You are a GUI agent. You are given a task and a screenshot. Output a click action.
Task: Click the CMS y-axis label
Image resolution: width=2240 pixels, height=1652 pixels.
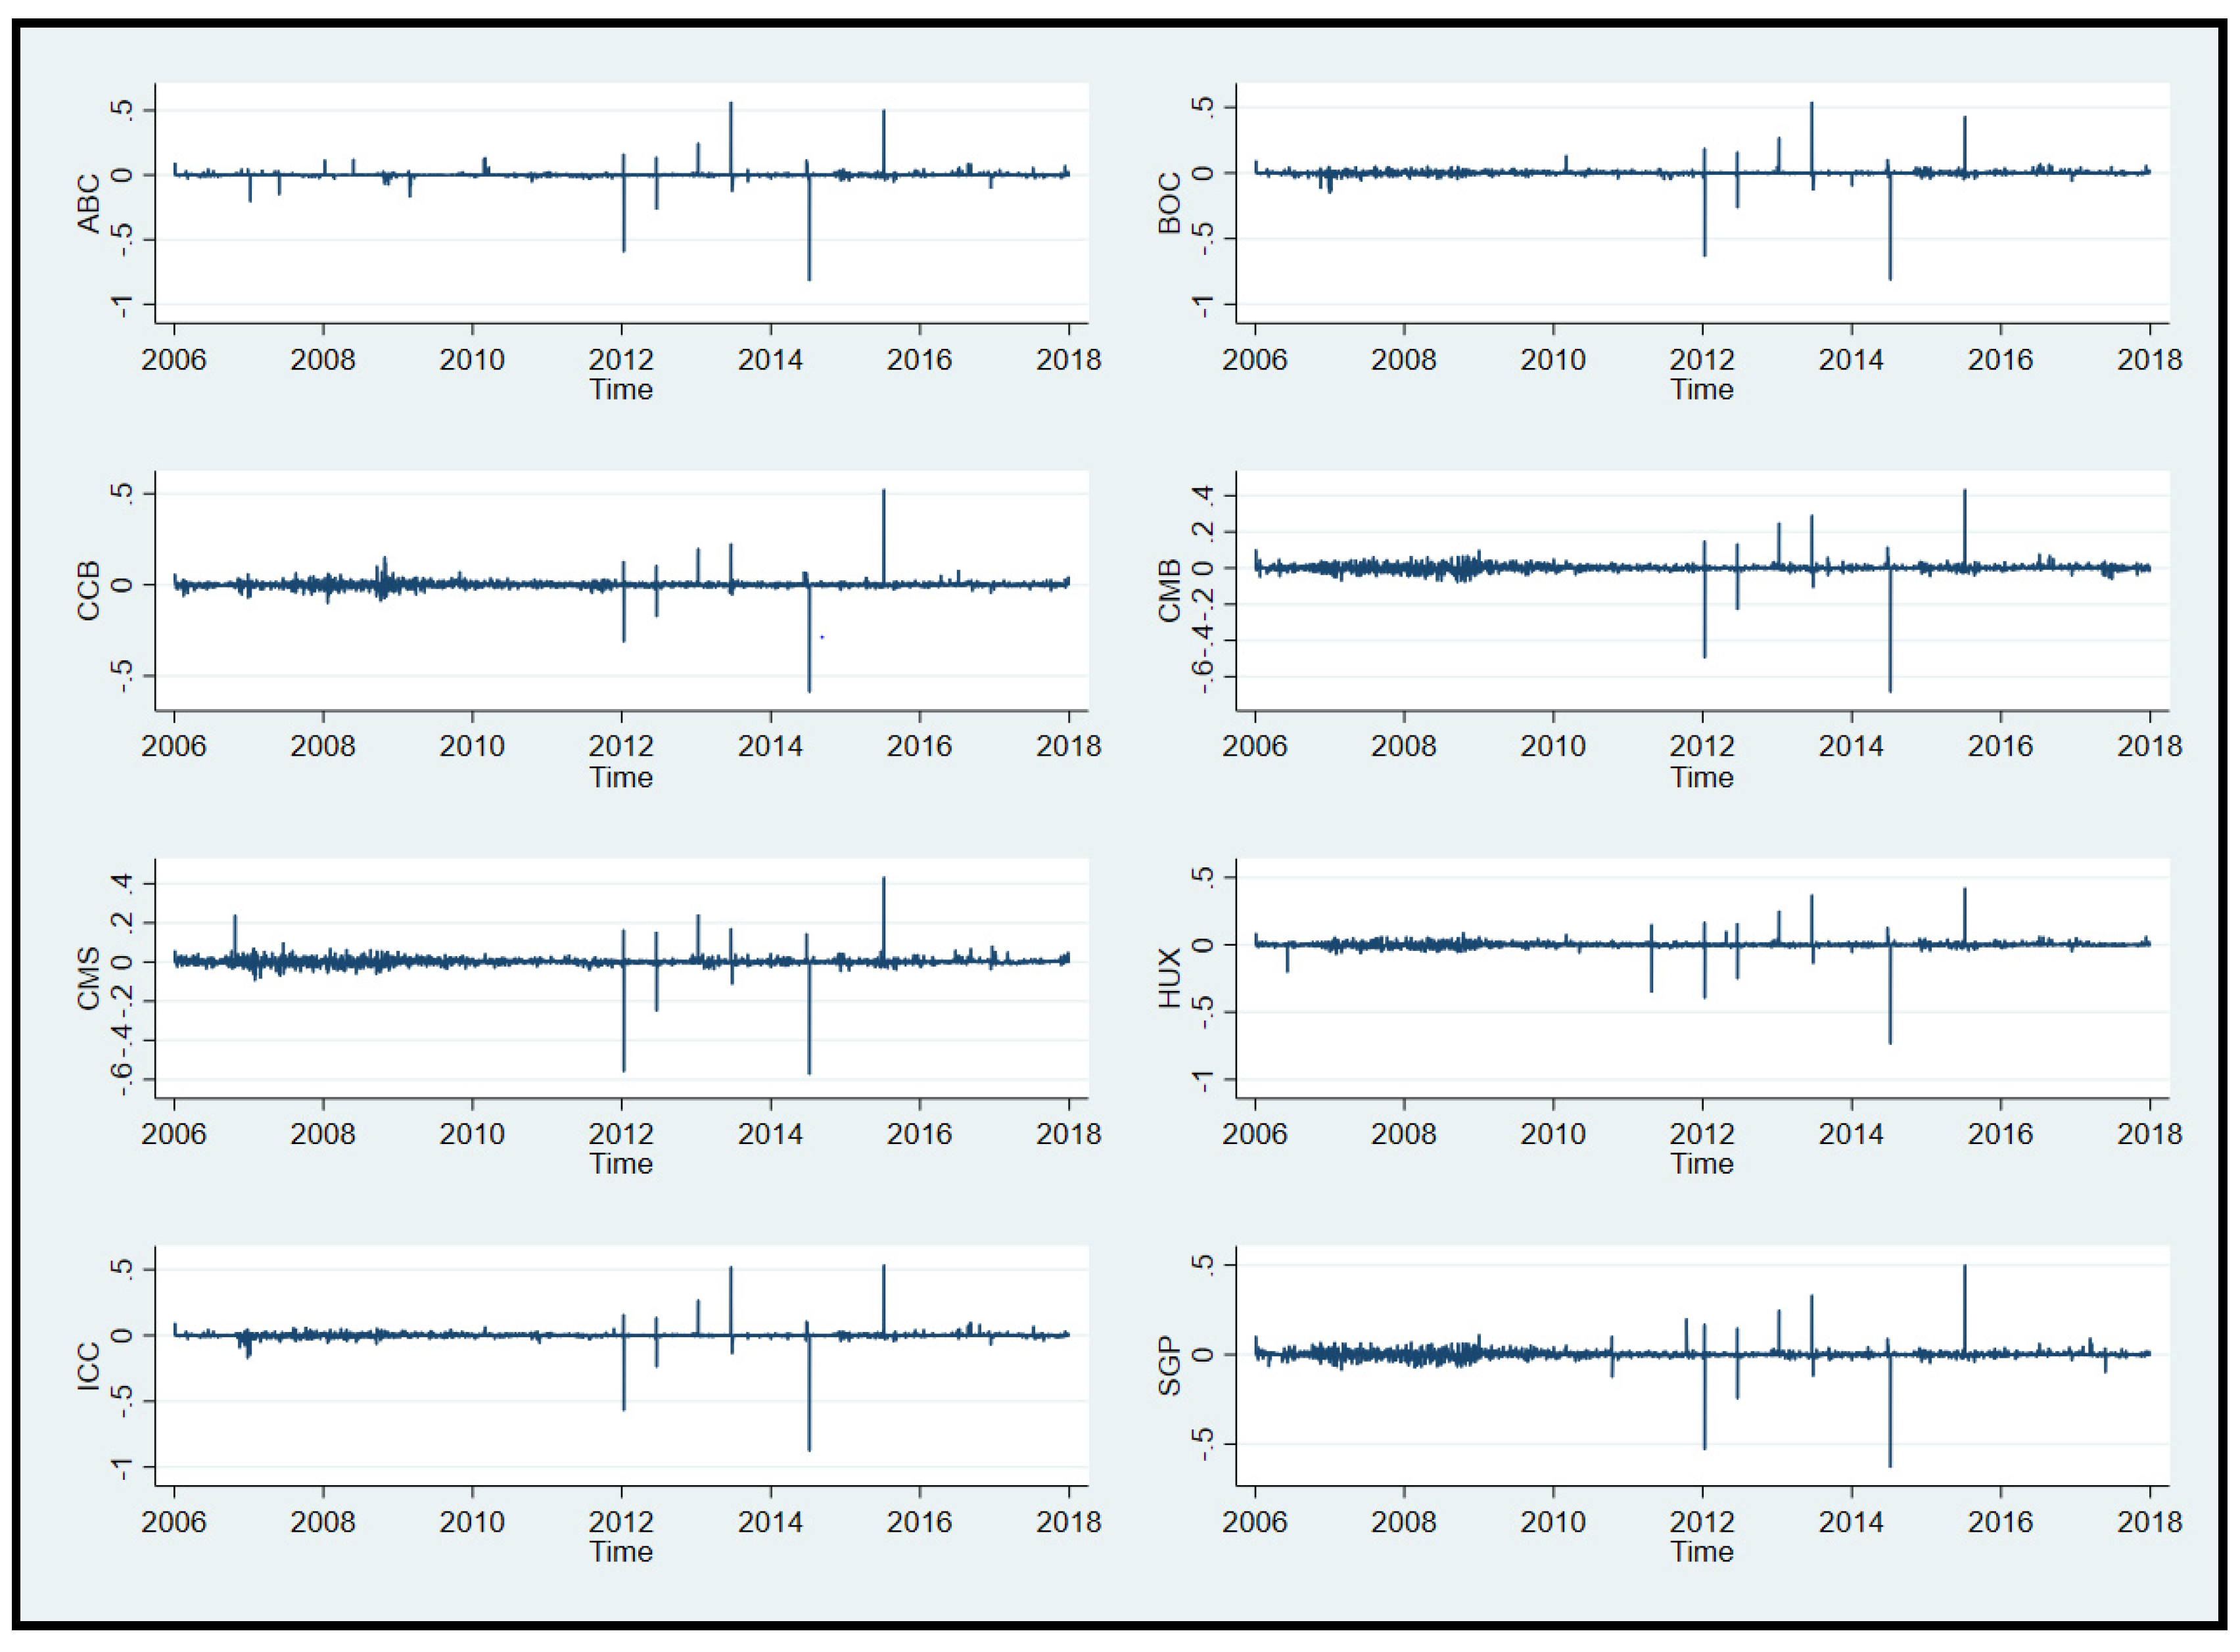[88, 978]
